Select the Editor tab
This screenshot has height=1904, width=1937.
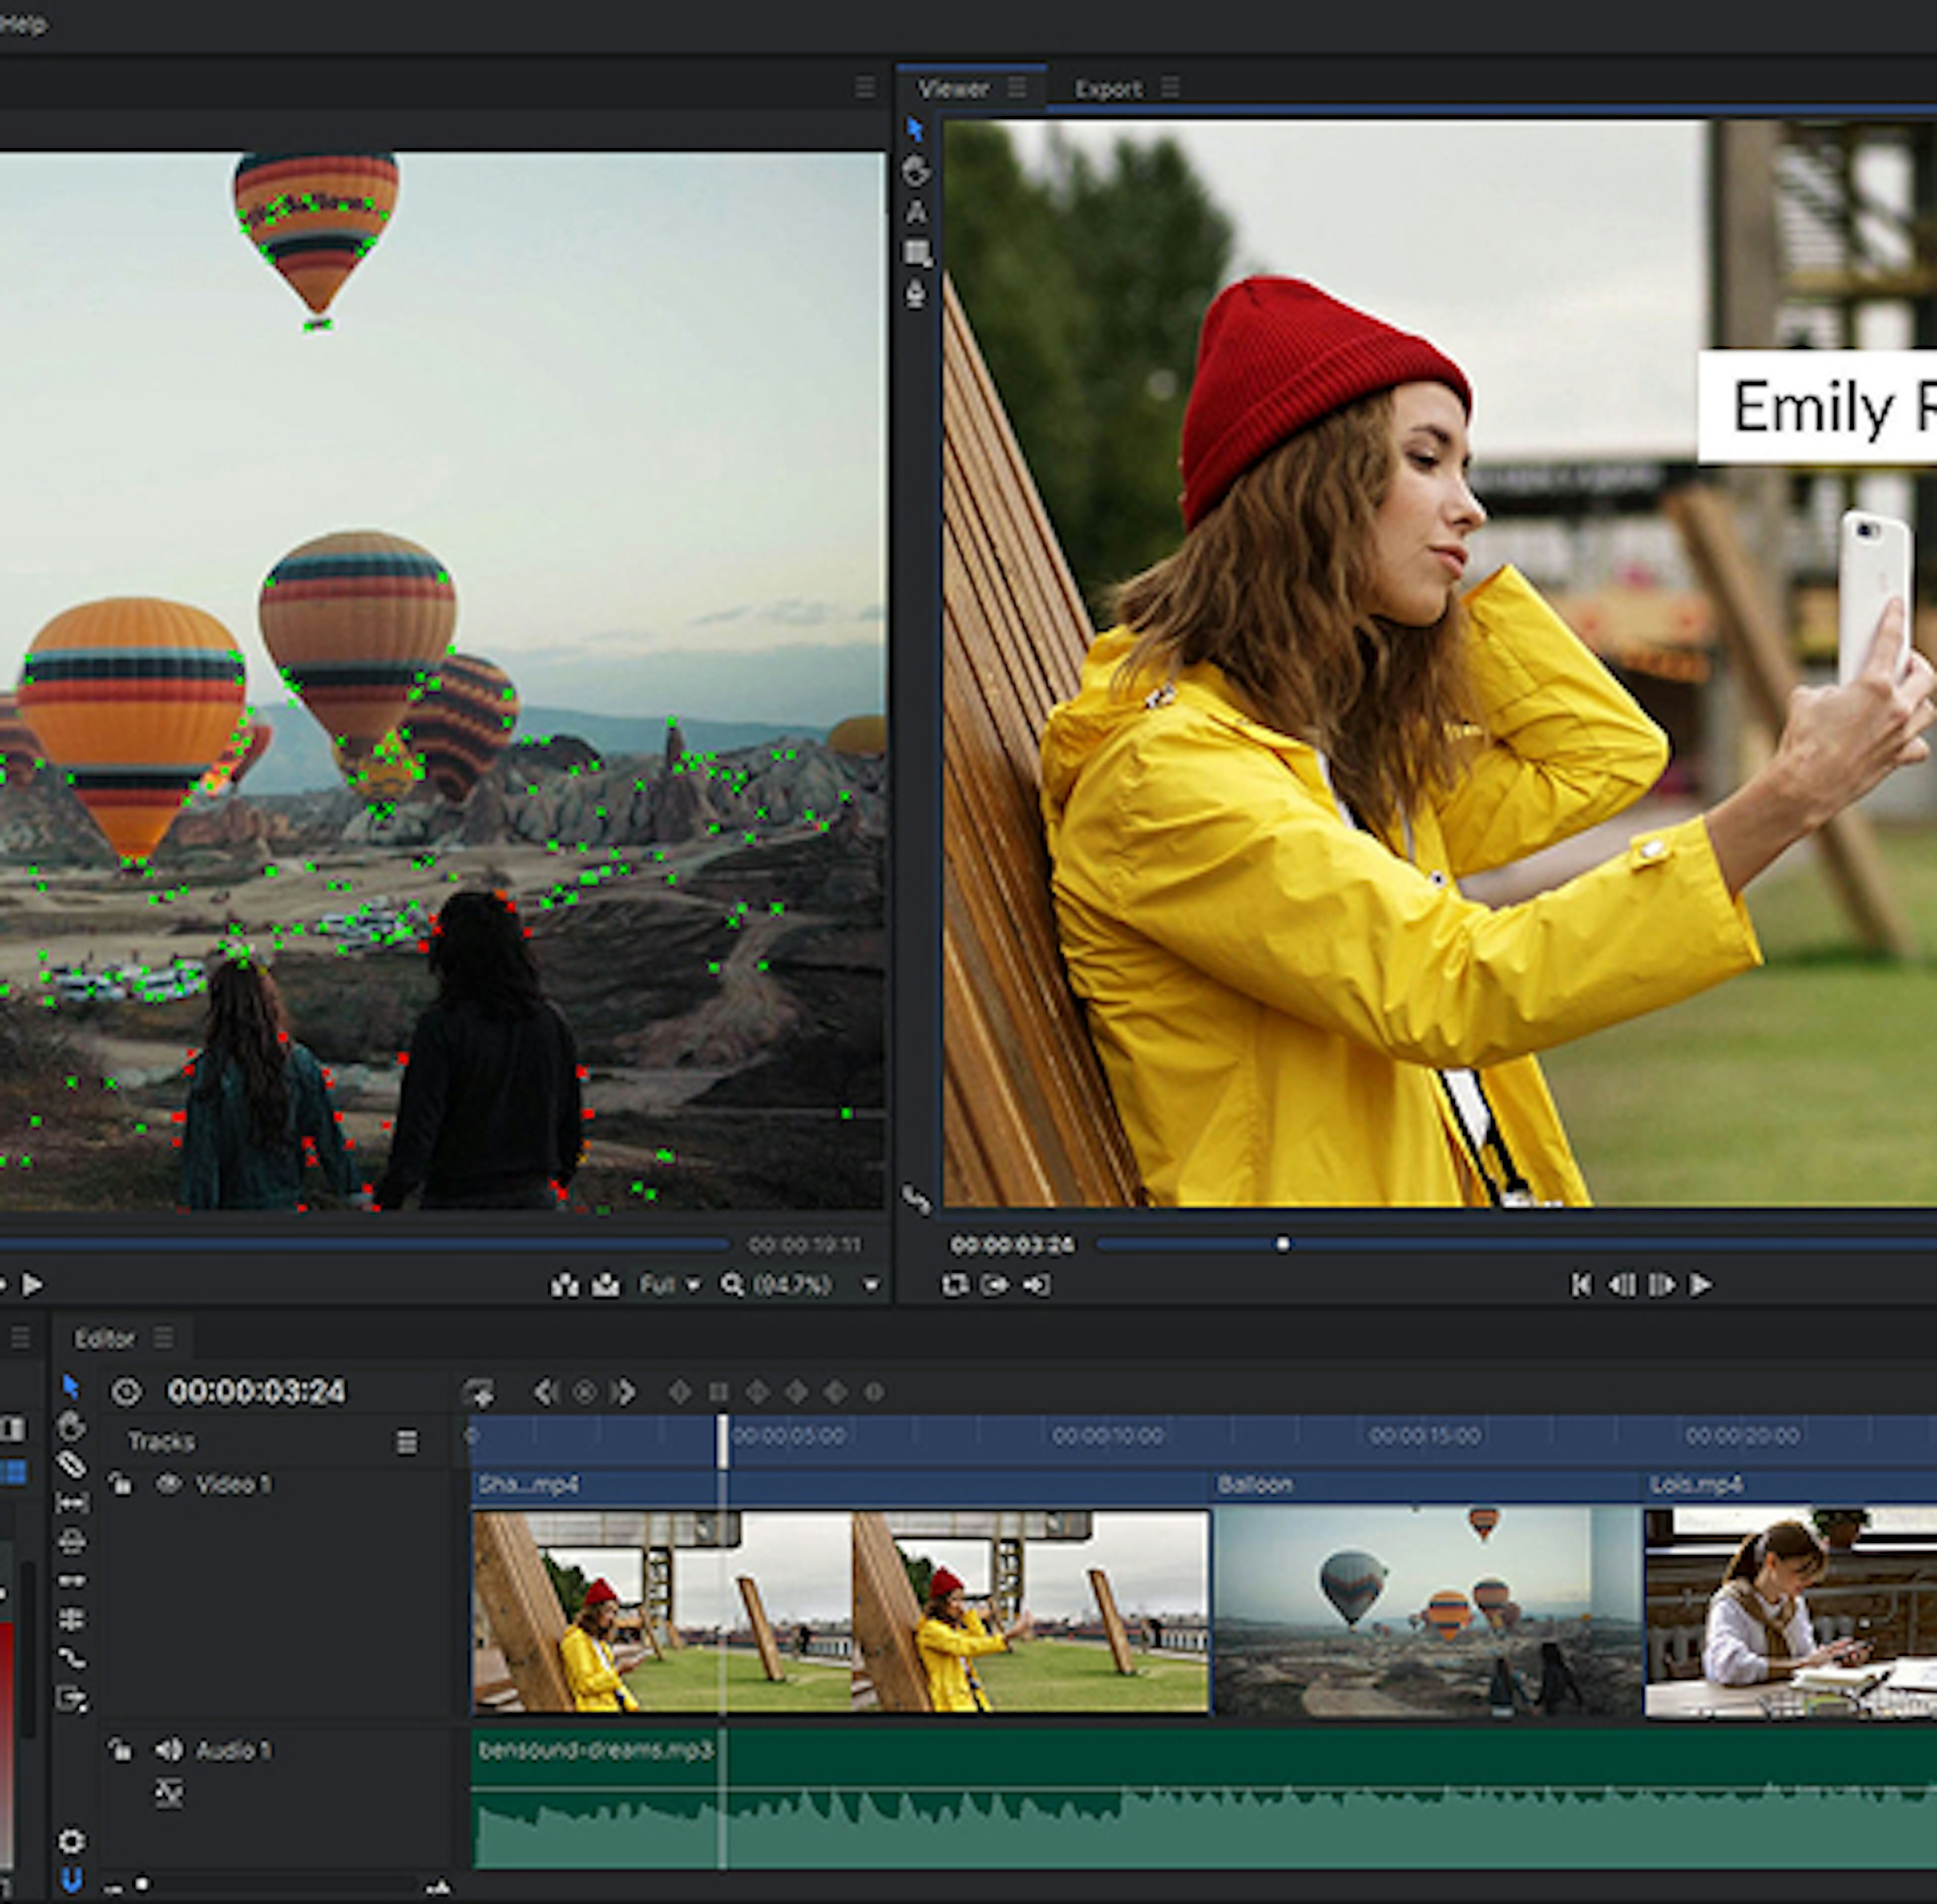[x=104, y=1339]
